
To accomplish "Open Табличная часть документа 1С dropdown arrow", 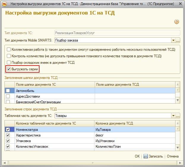I will (x=173, y=116).
